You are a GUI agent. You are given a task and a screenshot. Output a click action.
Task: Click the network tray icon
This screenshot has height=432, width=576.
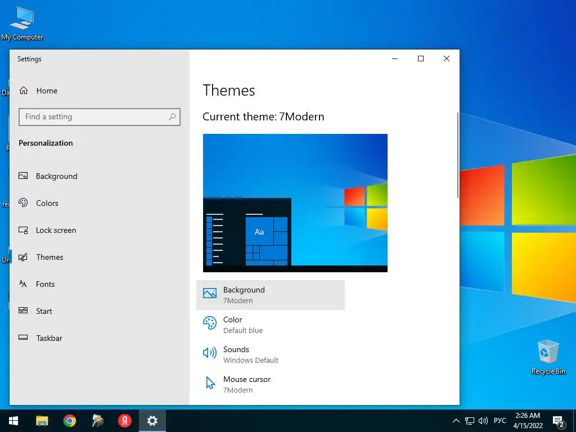pos(470,421)
